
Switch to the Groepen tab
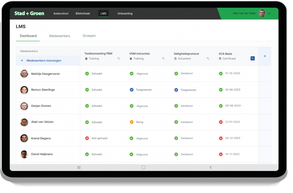[x=89, y=36]
